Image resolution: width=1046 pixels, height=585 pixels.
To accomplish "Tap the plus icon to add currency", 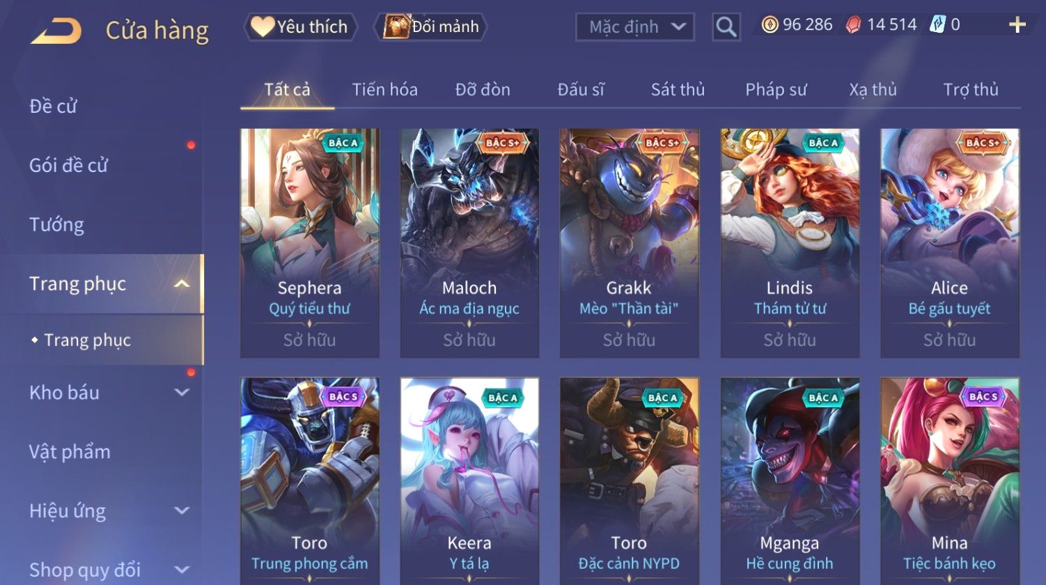I will click(x=1017, y=25).
